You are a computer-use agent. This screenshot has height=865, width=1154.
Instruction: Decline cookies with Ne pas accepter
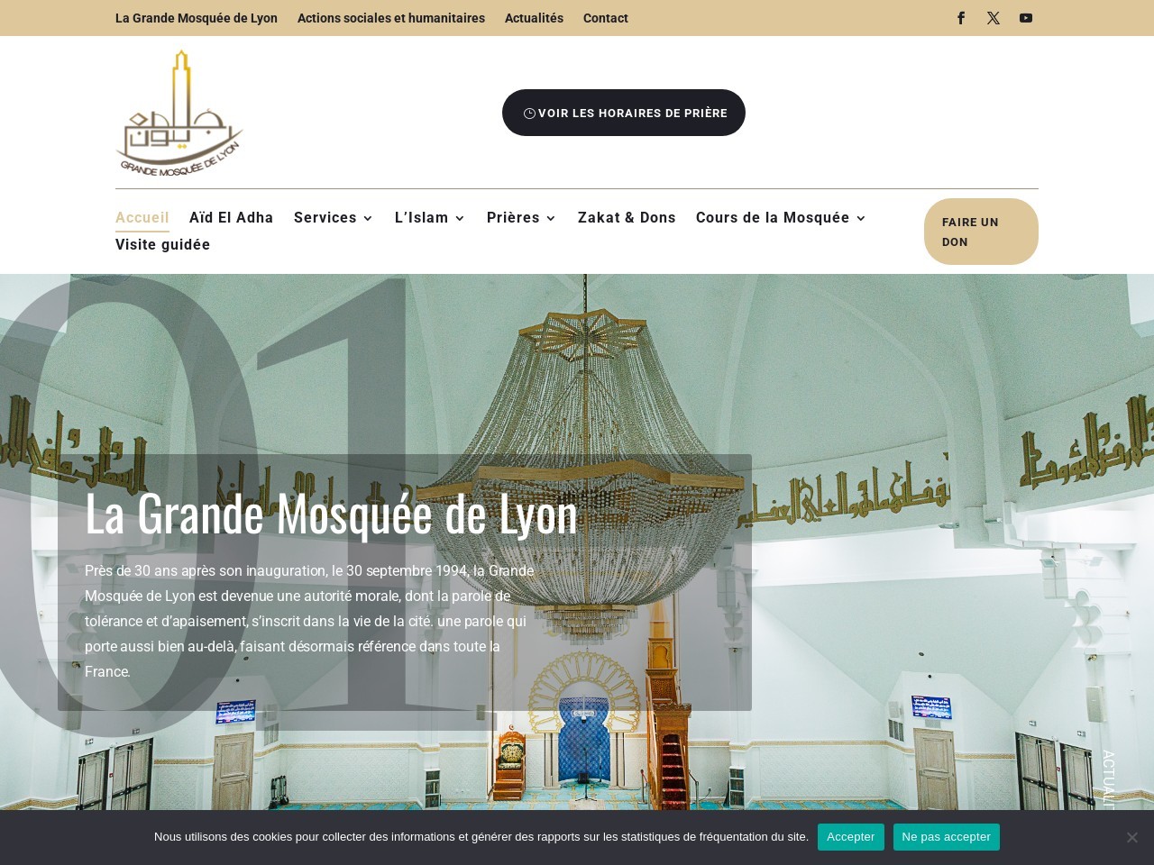tap(947, 837)
